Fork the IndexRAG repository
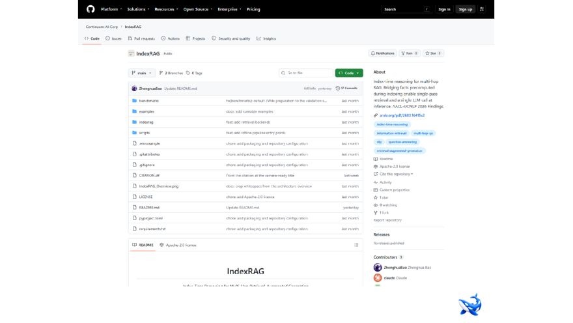The image size is (573, 323). coord(410,53)
